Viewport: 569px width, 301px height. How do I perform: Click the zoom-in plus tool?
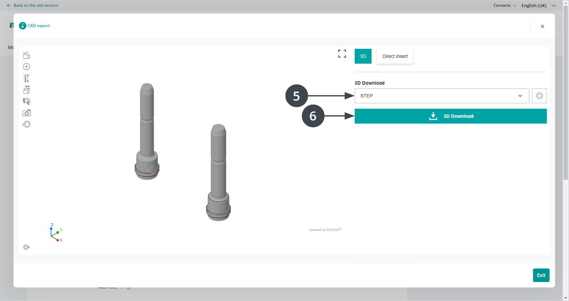(x=26, y=66)
